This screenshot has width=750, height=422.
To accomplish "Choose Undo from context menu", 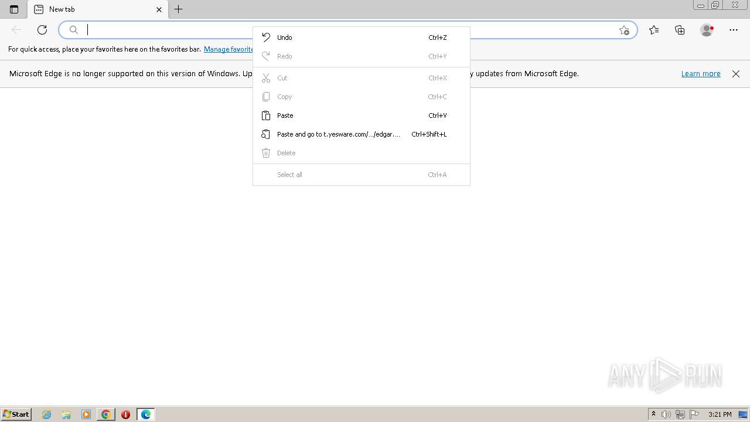I will tap(361, 38).
